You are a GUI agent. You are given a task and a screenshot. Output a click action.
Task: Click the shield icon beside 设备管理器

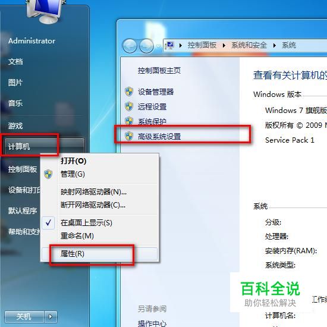click(x=129, y=92)
